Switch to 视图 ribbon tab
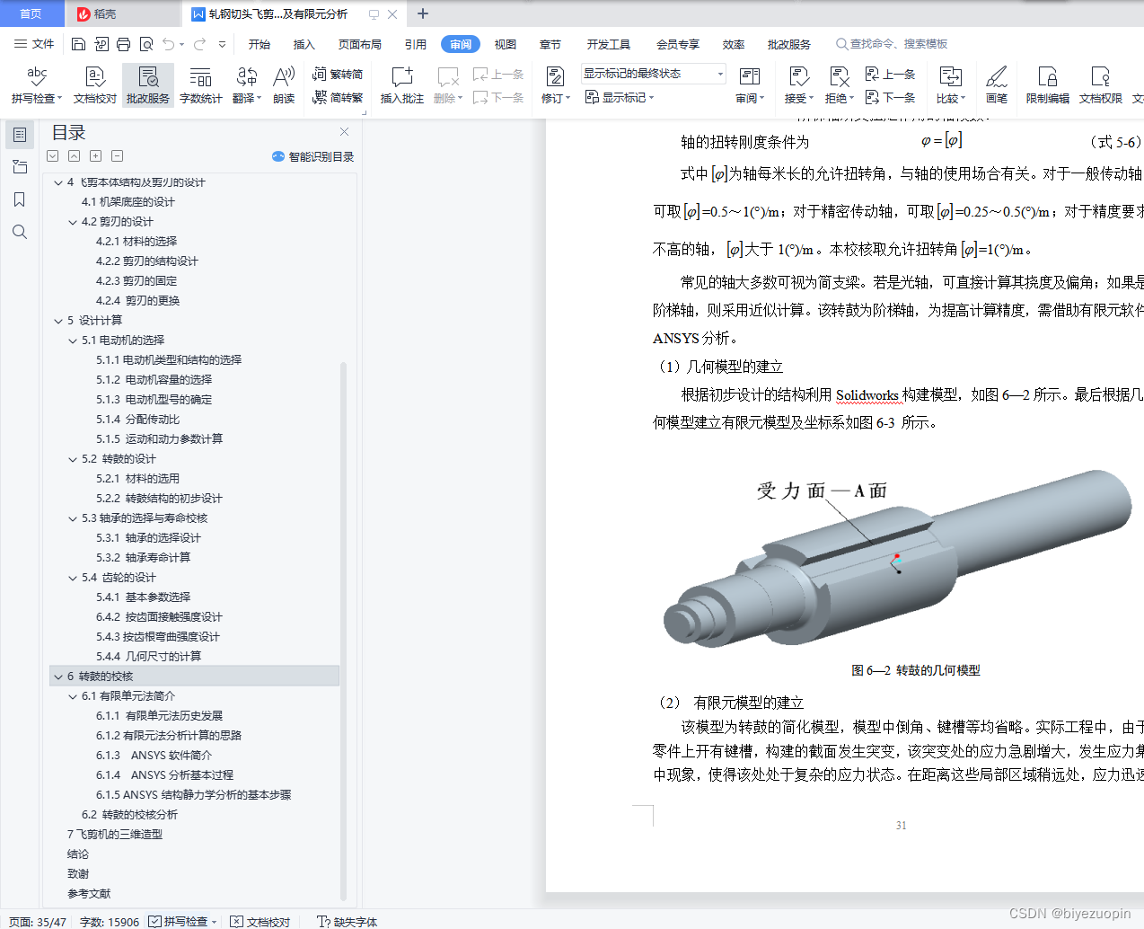1144x929 pixels. click(x=506, y=44)
